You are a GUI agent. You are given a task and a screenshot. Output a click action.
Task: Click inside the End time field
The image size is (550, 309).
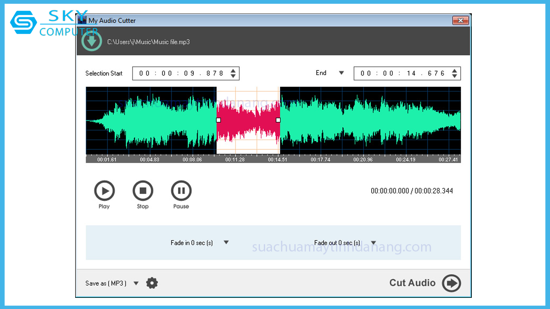[x=402, y=73]
